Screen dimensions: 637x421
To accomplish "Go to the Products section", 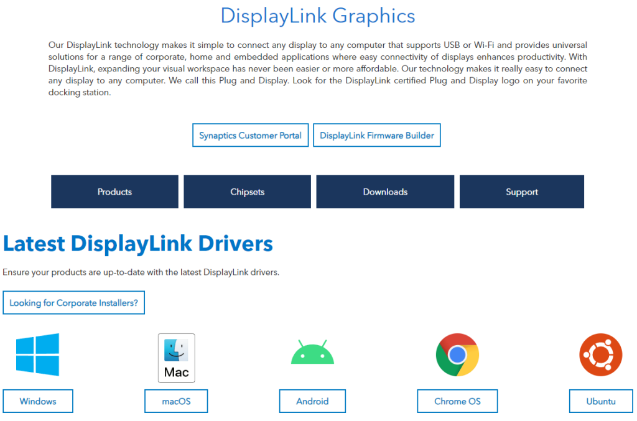I will pyautogui.click(x=114, y=192).
